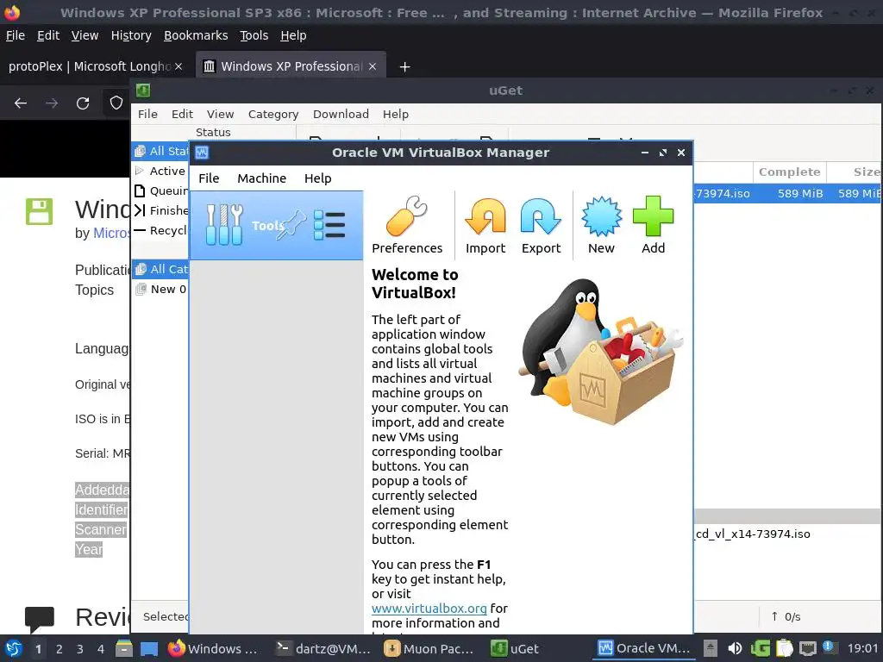883x662 pixels.
Task: Open file manager from taskbar
Action: pos(124,648)
